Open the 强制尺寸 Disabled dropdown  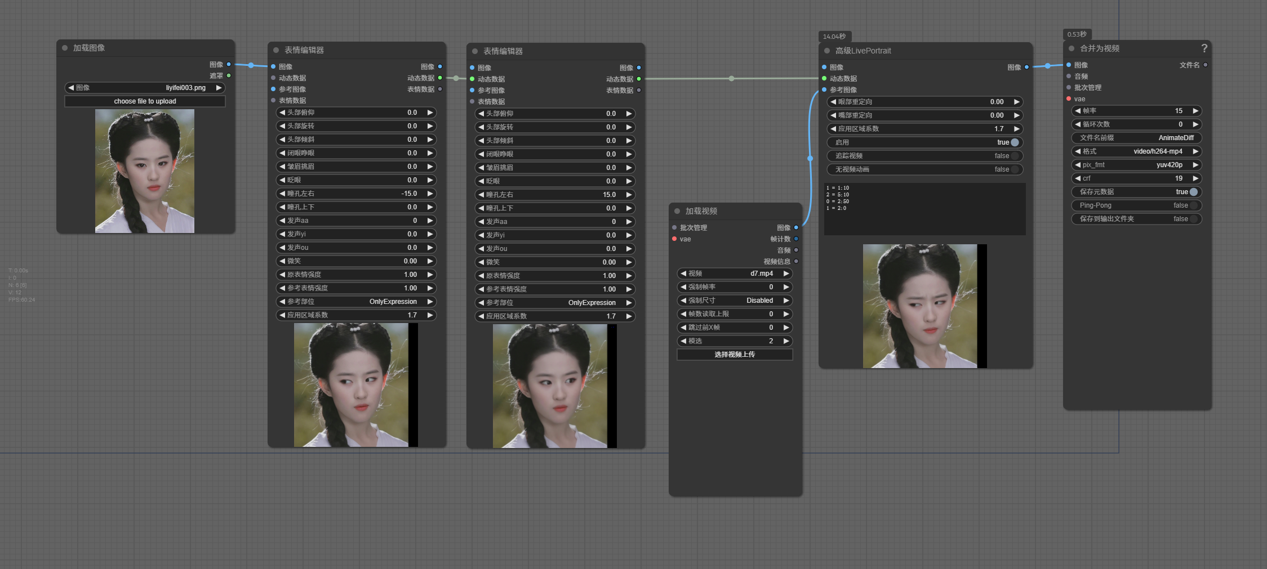click(x=735, y=301)
